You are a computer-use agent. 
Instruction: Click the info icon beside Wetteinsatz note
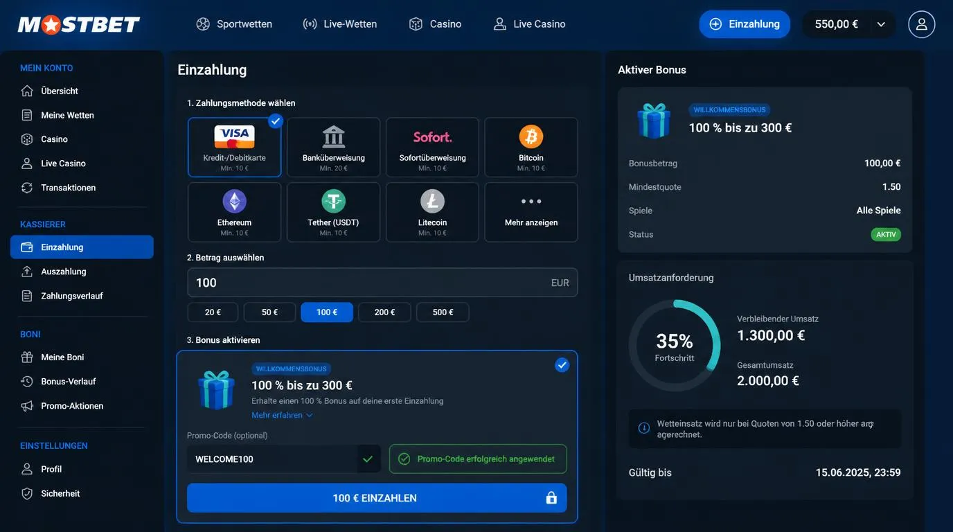(x=643, y=428)
